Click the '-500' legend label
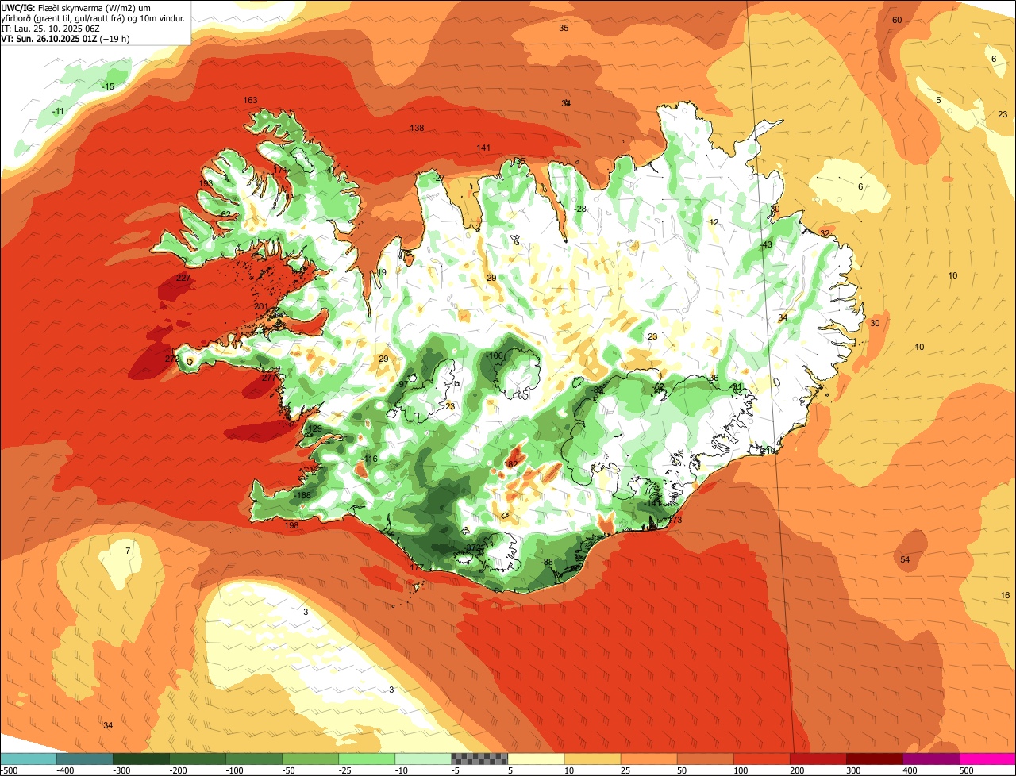Viewport: 1016px width, 776px height. click(x=8, y=770)
